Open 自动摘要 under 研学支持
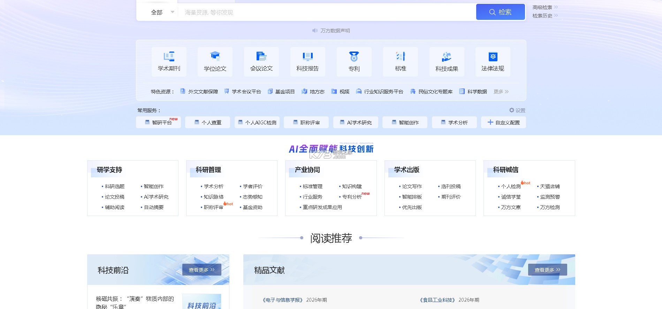Image resolution: width=662 pixels, height=309 pixels. (154, 207)
